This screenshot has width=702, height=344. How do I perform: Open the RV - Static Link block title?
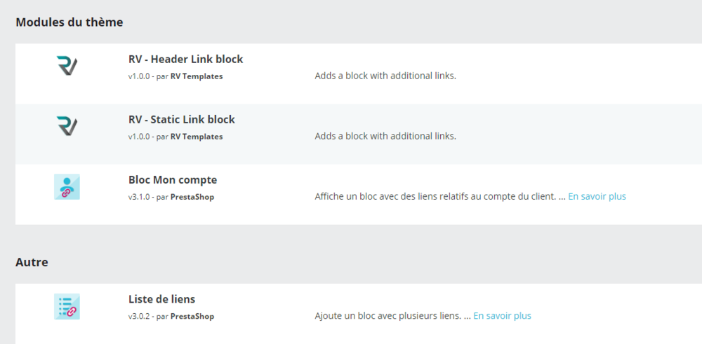(181, 120)
